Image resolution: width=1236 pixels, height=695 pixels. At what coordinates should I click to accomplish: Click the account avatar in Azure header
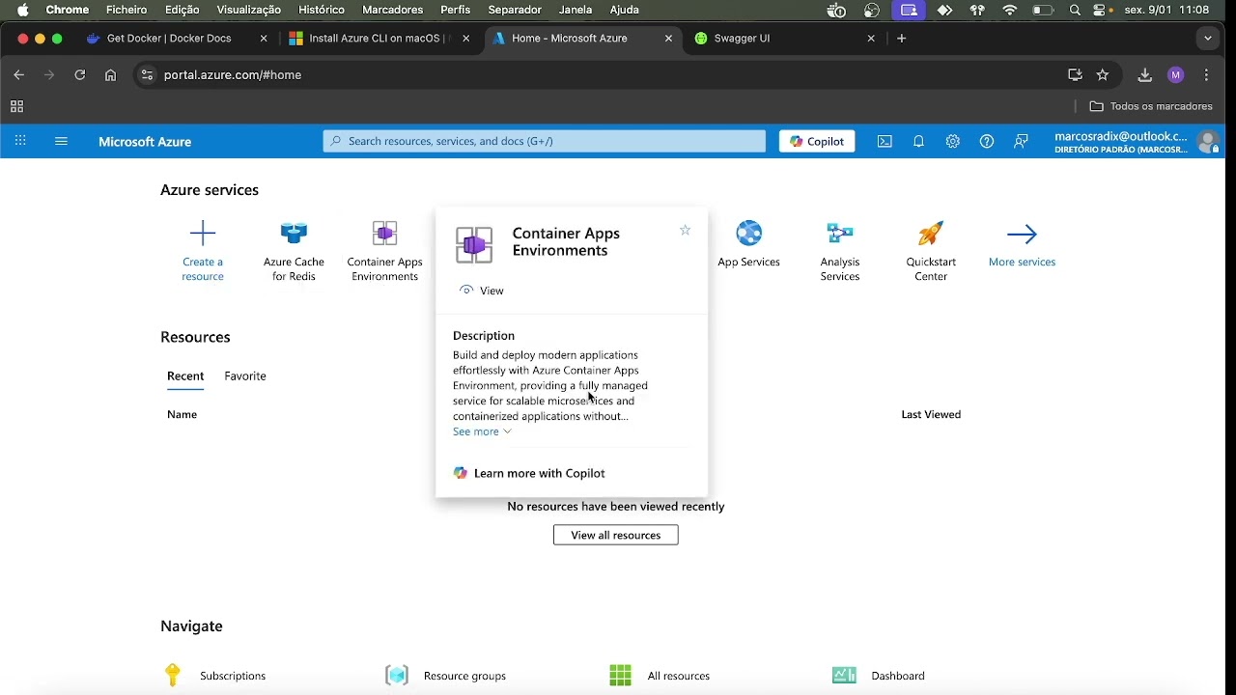(1207, 142)
